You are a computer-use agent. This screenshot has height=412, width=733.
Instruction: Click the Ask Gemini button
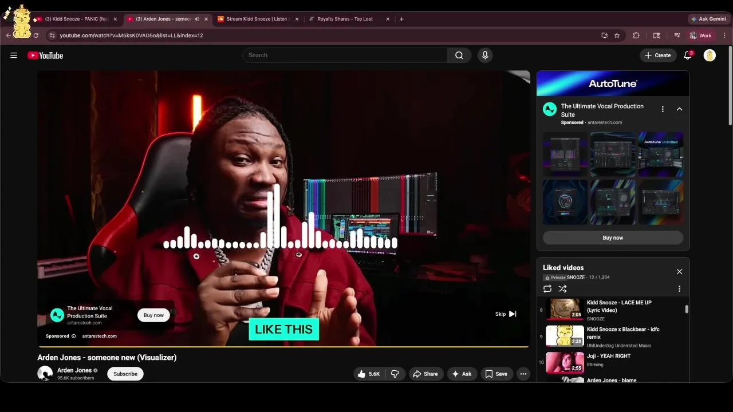click(708, 19)
